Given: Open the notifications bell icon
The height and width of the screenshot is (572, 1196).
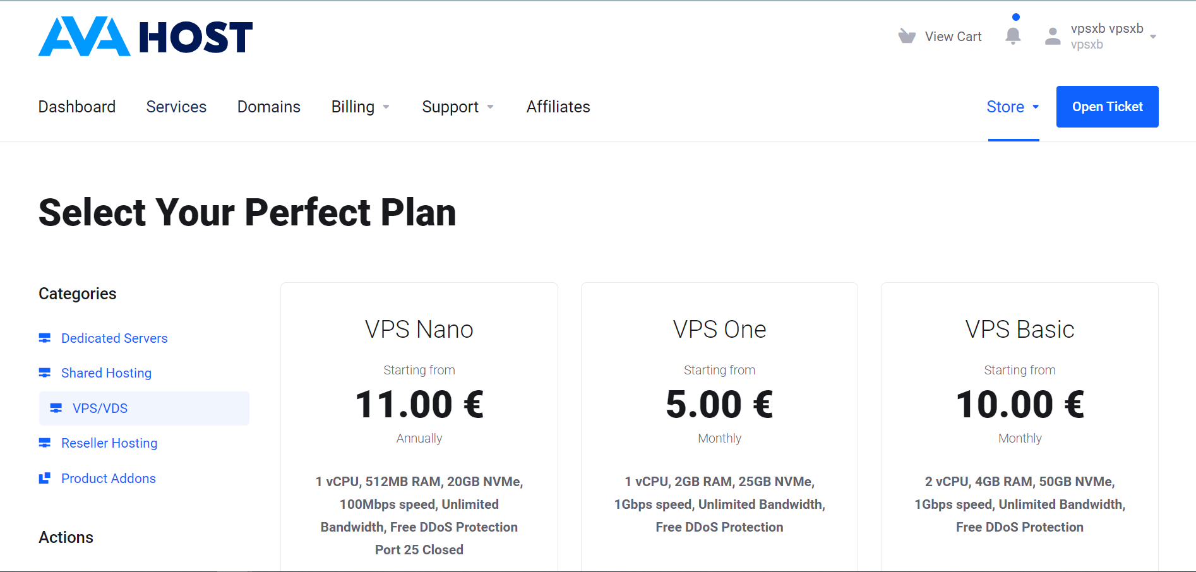Looking at the screenshot, I should click(1013, 36).
